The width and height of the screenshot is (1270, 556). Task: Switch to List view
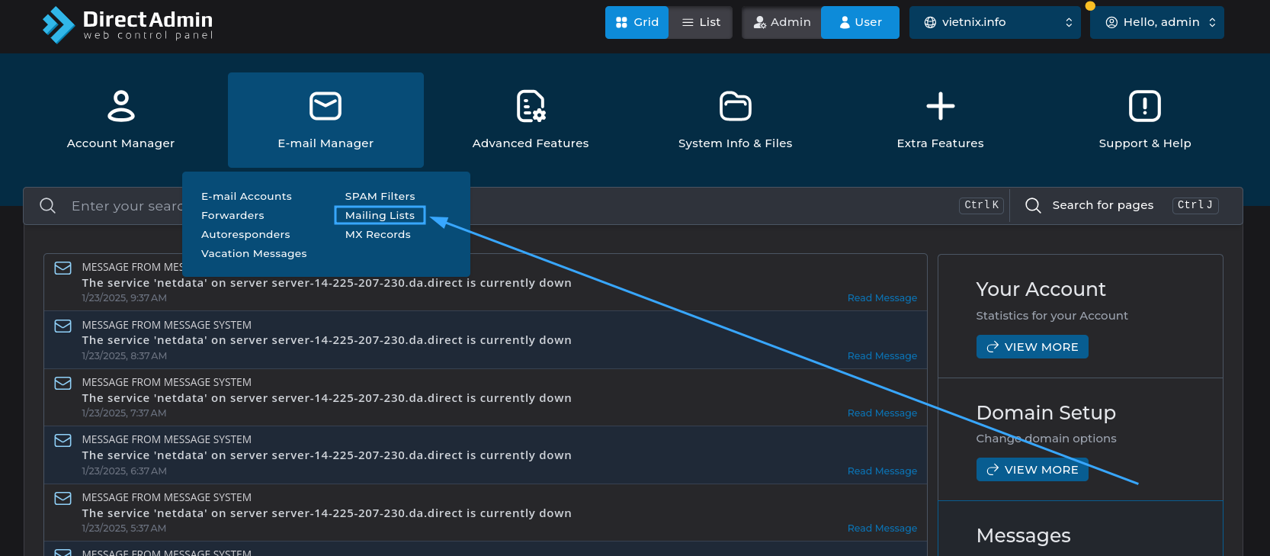(701, 22)
